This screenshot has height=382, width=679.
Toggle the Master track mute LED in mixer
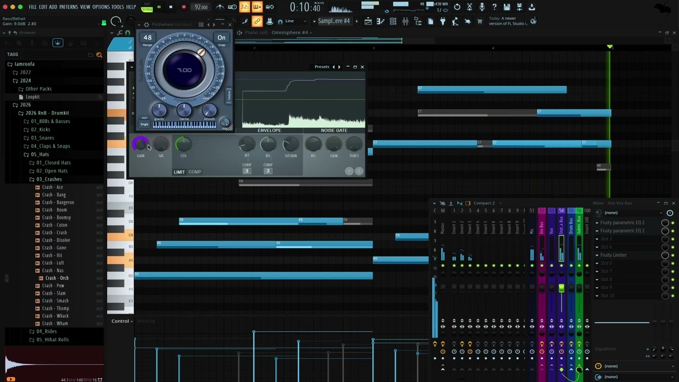coord(443,265)
